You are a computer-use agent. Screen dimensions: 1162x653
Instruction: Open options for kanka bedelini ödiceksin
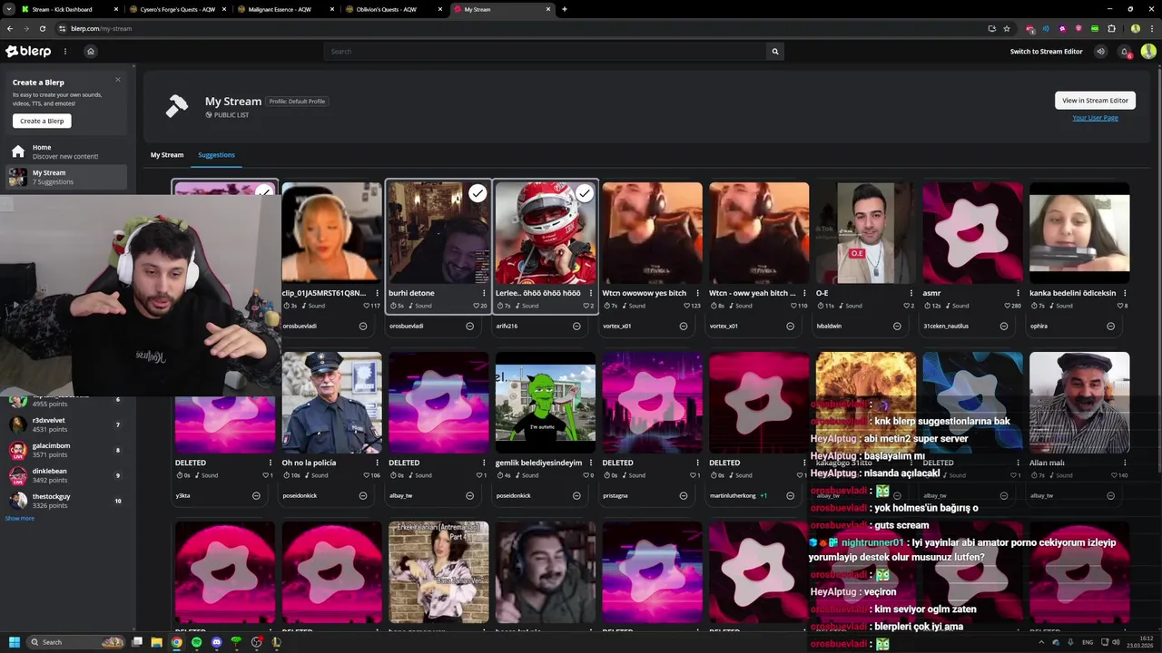[1126, 293]
